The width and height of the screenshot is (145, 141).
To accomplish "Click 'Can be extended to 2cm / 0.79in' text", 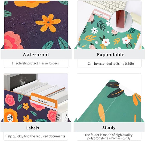I will coord(111,64).
